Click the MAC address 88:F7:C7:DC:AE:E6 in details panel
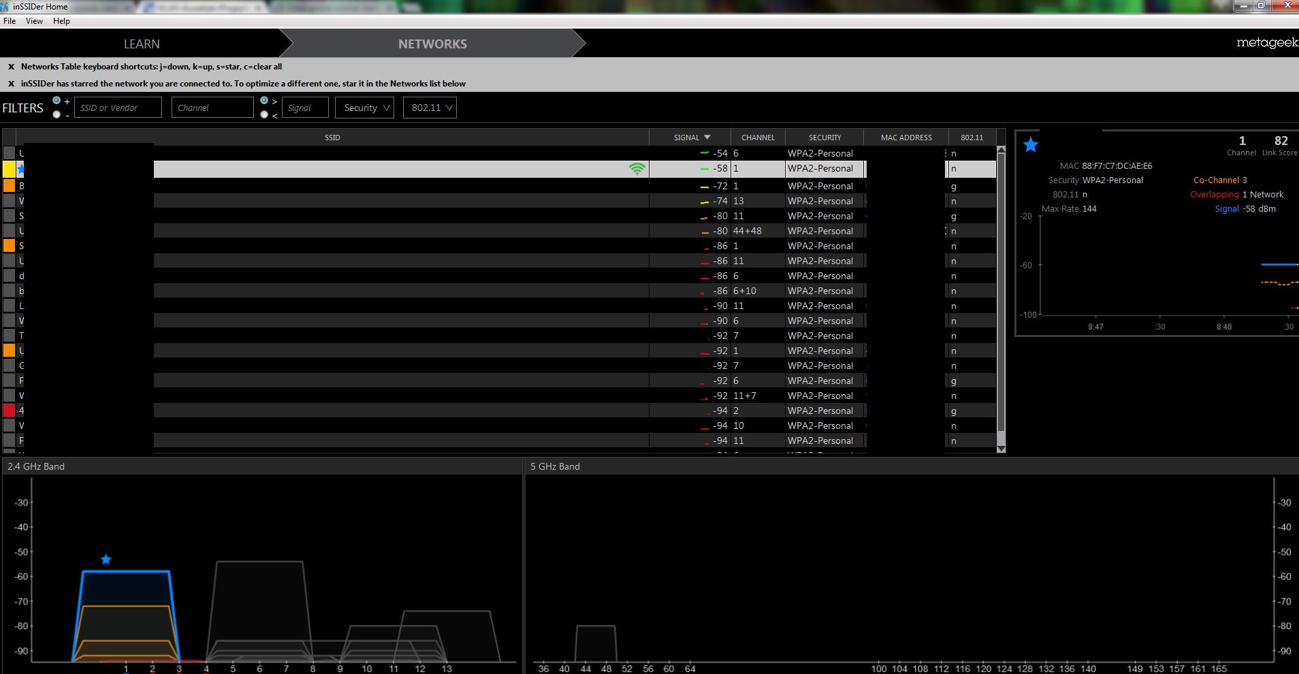The image size is (1299, 674). coord(1117,166)
